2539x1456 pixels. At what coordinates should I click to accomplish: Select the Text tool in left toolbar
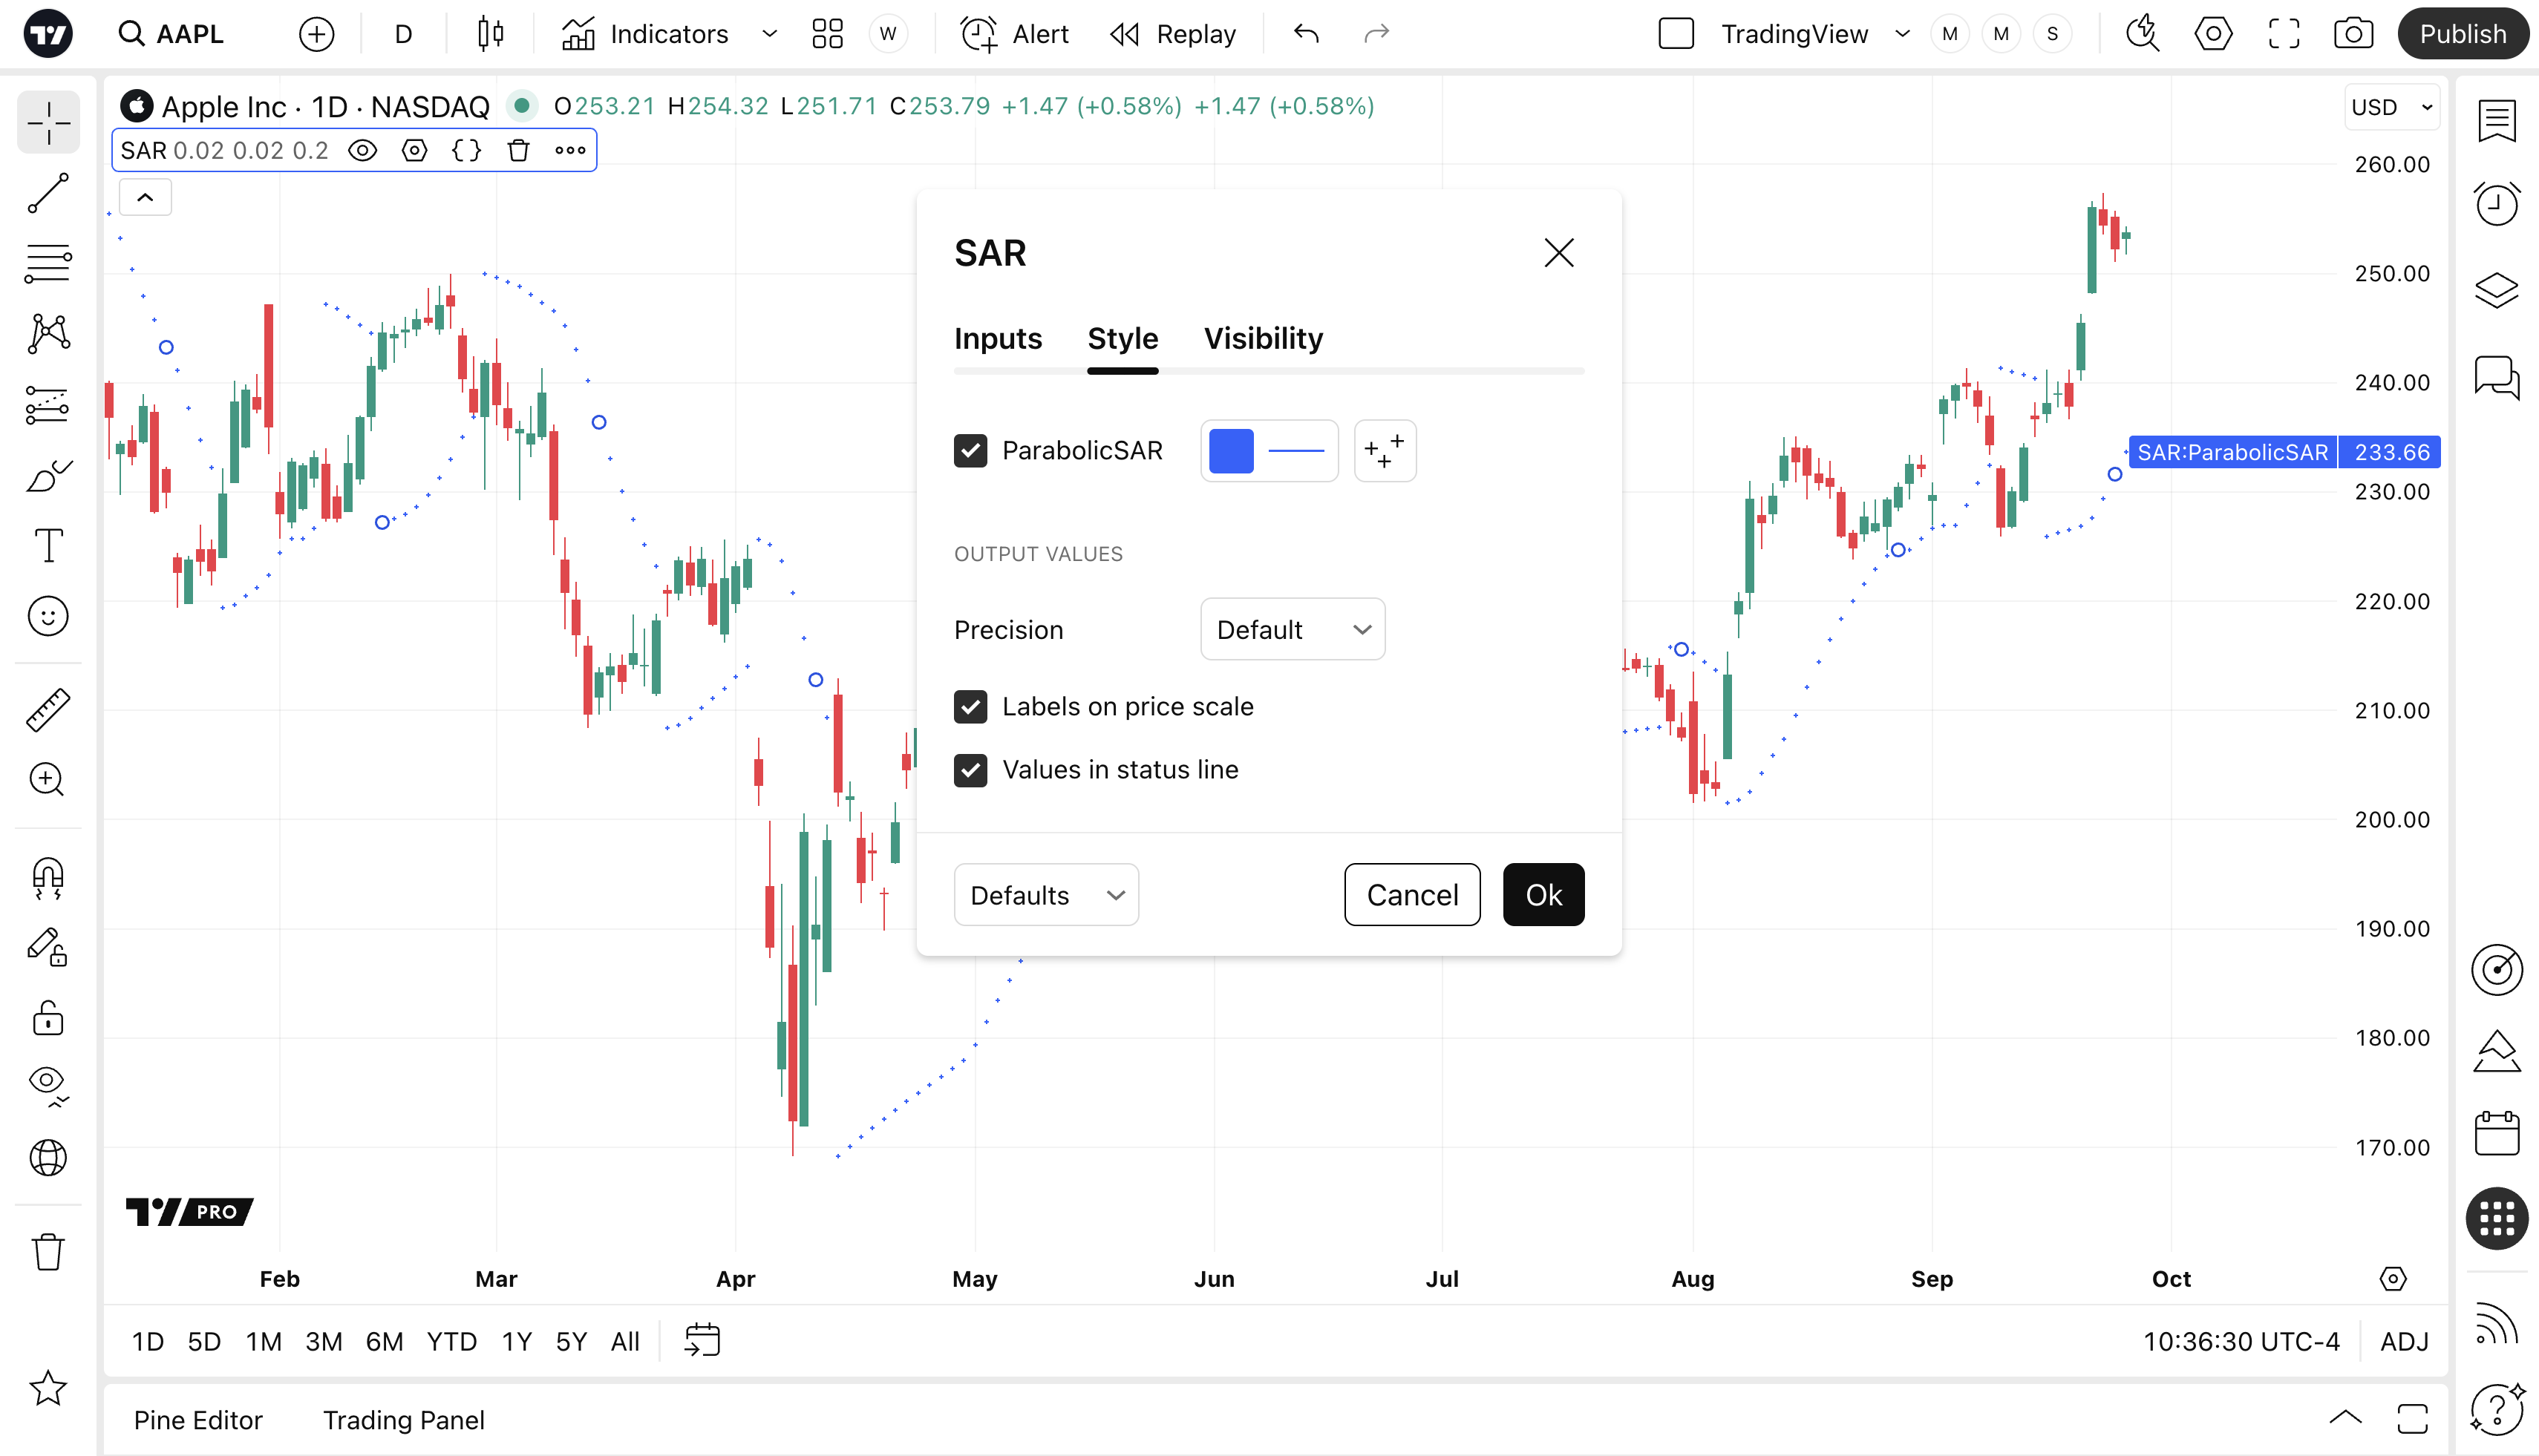[x=48, y=546]
